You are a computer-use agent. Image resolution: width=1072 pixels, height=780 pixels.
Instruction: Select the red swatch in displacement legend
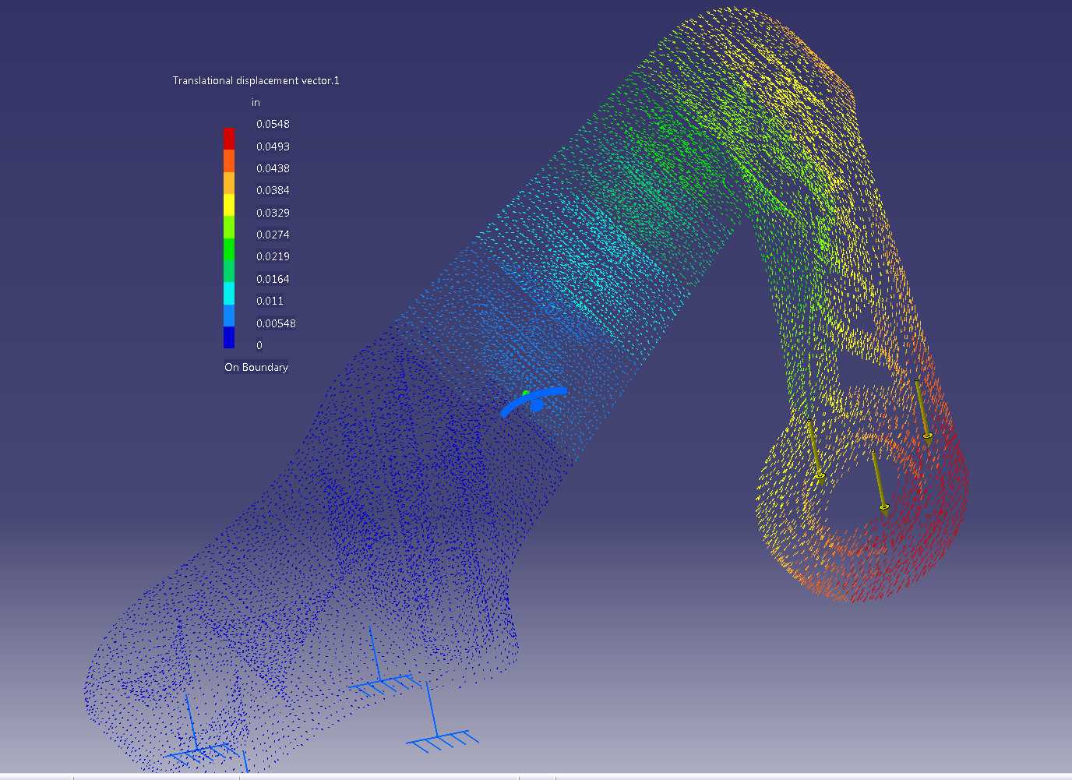pyautogui.click(x=229, y=139)
